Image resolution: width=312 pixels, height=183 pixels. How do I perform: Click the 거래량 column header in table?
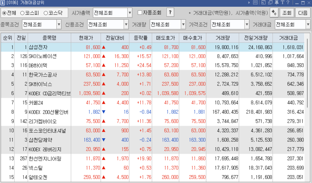click(222, 38)
